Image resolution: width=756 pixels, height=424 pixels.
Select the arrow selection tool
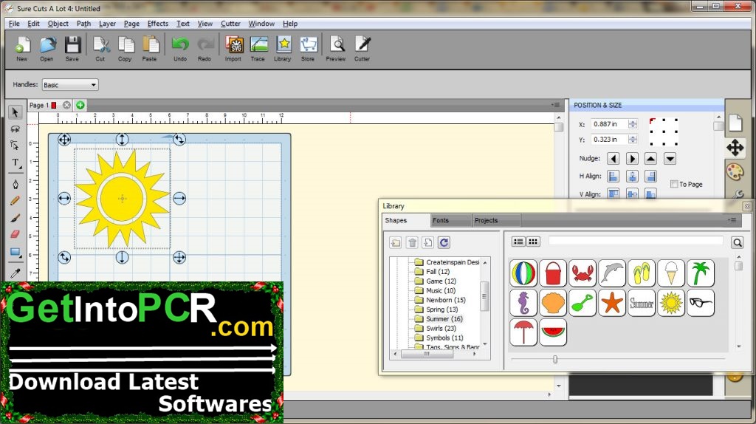click(15, 112)
